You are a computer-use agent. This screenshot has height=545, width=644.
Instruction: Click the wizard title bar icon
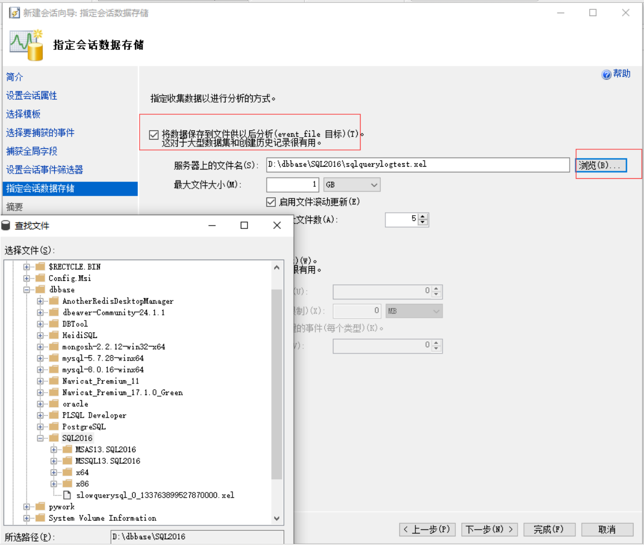coord(14,13)
